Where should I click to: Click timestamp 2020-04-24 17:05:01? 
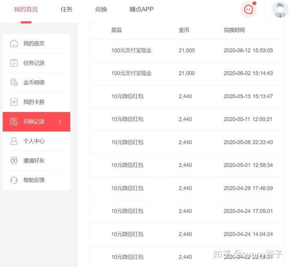(248, 211)
